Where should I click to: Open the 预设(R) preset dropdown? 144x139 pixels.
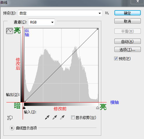60,13
